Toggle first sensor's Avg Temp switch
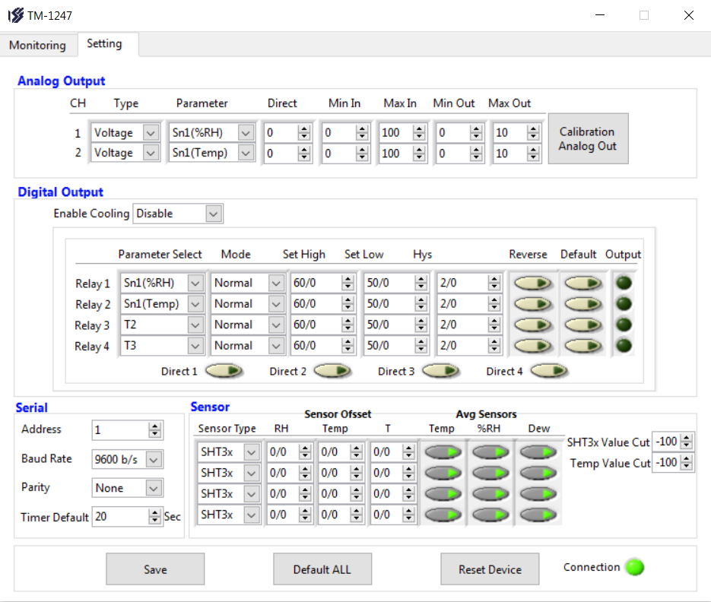 point(443,452)
